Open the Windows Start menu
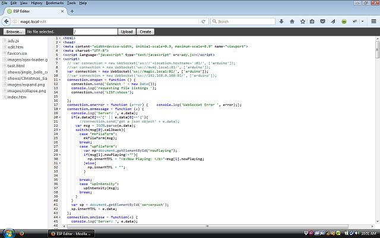This screenshot has width=380, height=238. click(8, 234)
